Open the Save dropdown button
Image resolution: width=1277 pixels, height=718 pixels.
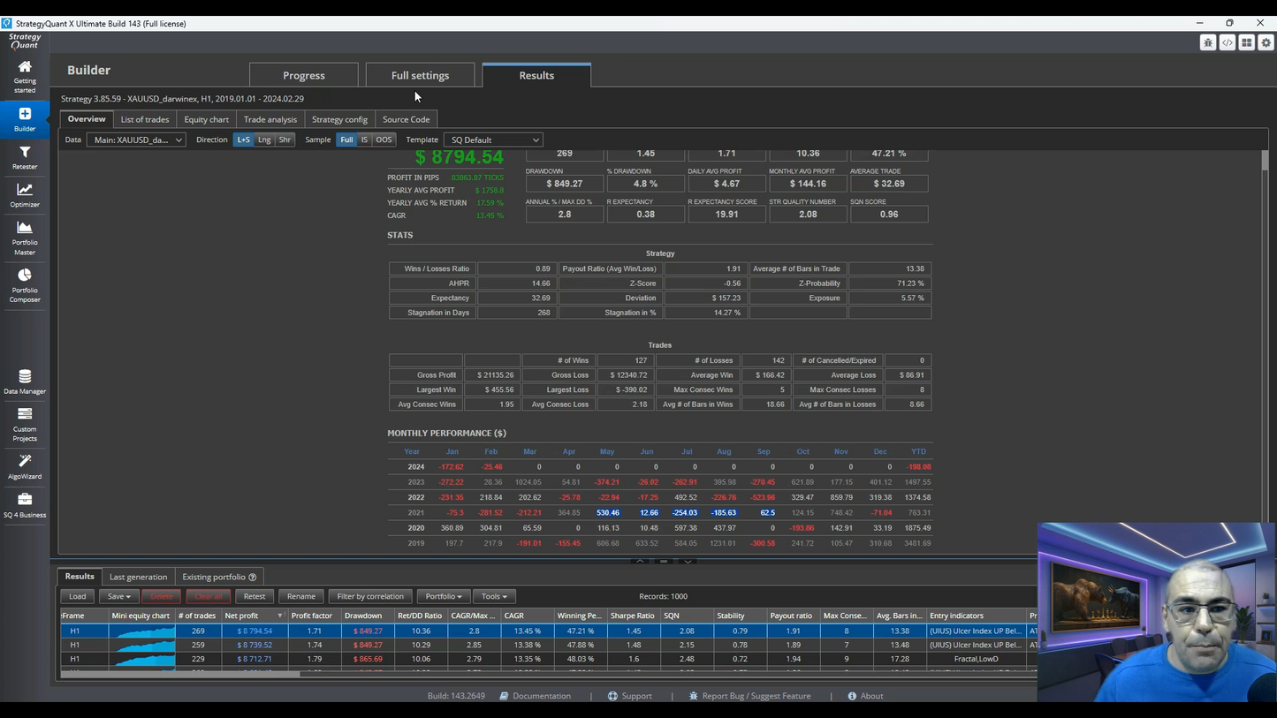pyautogui.click(x=118, y=596)
